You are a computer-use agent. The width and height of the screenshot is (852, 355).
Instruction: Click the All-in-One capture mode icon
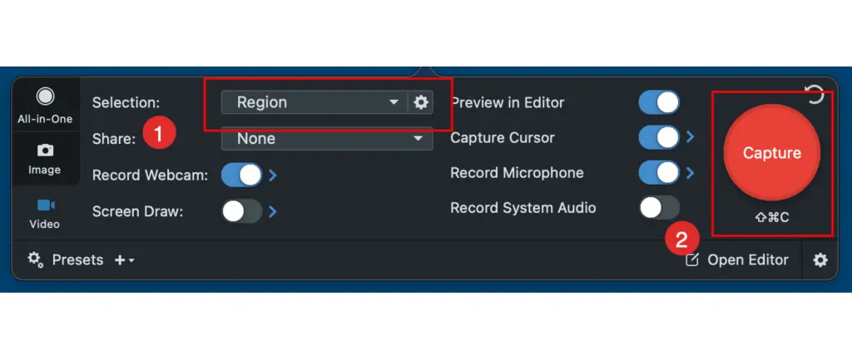(45, 98)
